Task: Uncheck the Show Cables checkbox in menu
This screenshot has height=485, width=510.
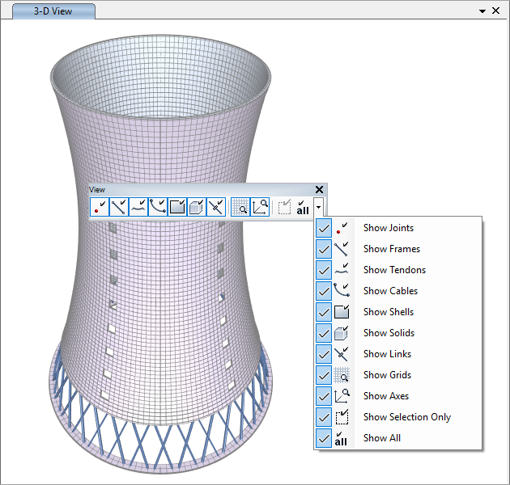Action: 324,291
